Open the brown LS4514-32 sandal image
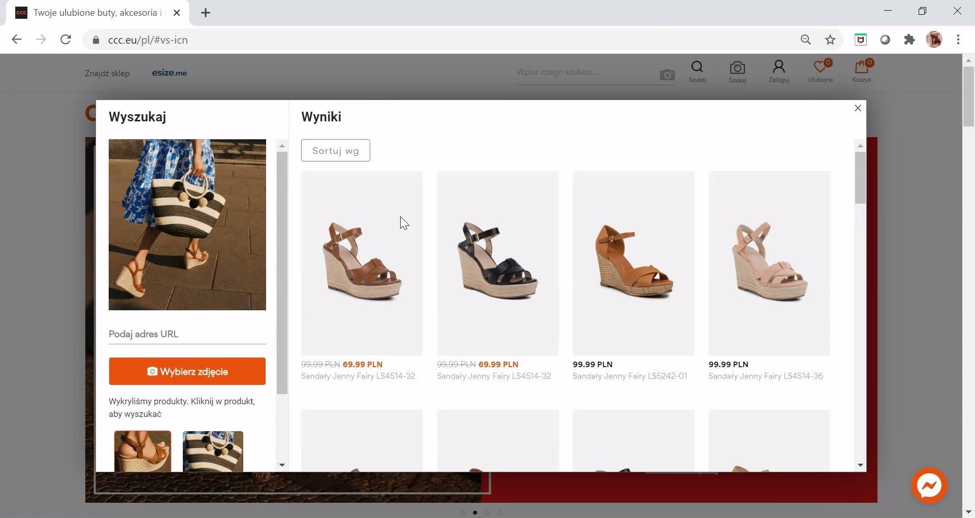This screenshot has height=518, width=975. click(362, 263)
